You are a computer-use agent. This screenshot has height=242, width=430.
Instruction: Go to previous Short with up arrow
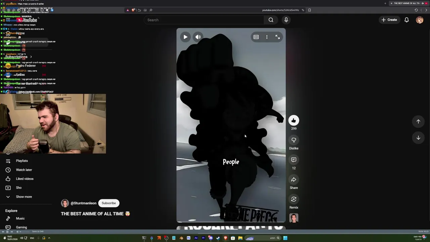click(418, 121)
